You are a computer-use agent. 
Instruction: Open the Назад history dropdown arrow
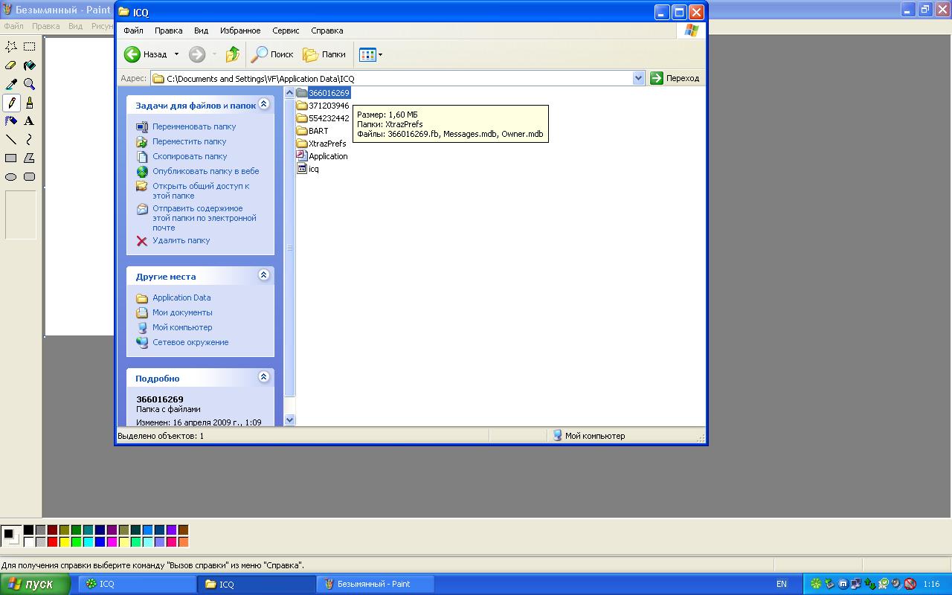point(176,54)
